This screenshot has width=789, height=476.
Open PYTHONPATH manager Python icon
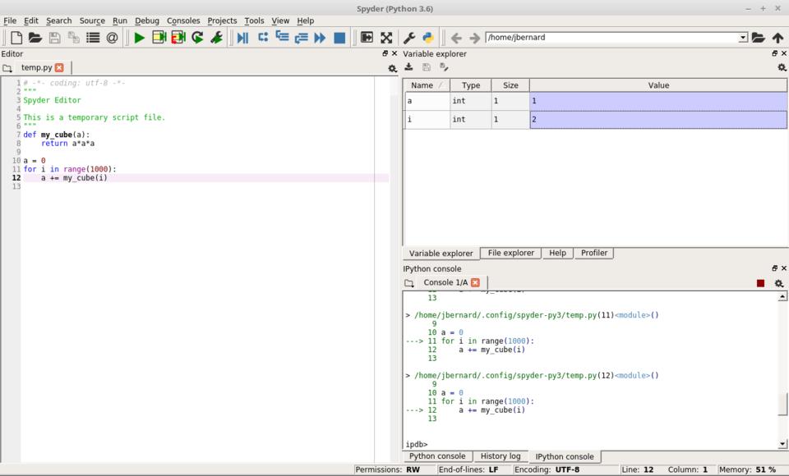(x=428, y=38)
